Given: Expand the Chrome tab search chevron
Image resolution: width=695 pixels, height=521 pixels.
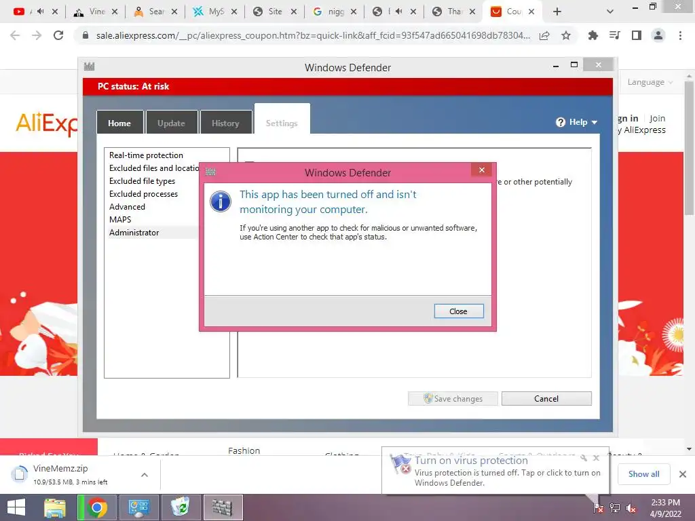Looking at the screenshot, I should (x=610, y=12).
